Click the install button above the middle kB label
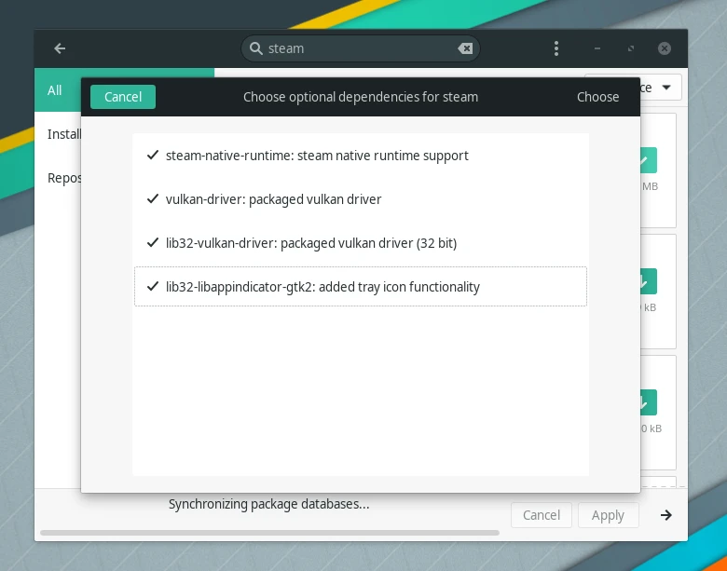The height and width of the screenshot is (571, 727). pos(648,281)
